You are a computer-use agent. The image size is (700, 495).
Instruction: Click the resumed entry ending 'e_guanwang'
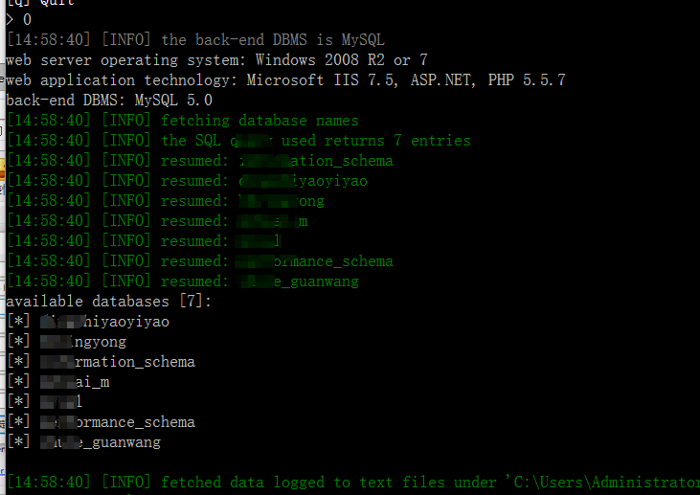coord(183,281)
